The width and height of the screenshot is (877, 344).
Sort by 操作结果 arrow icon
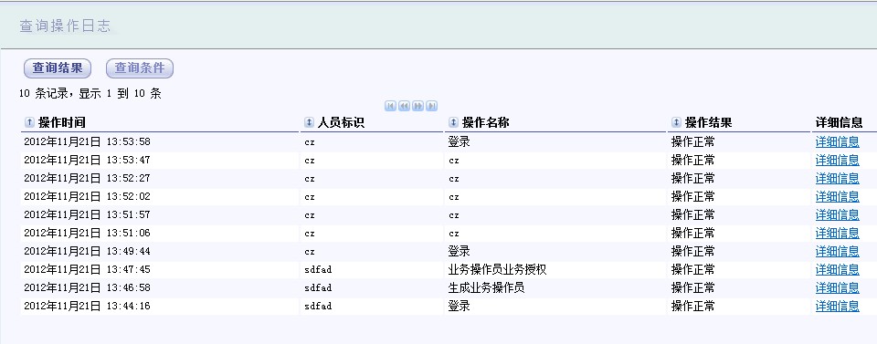pyautogui.click(x=676, y=122)
